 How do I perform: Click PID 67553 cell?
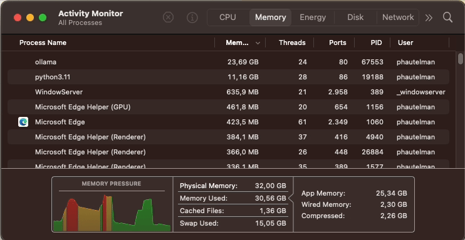tap(372, 62)
